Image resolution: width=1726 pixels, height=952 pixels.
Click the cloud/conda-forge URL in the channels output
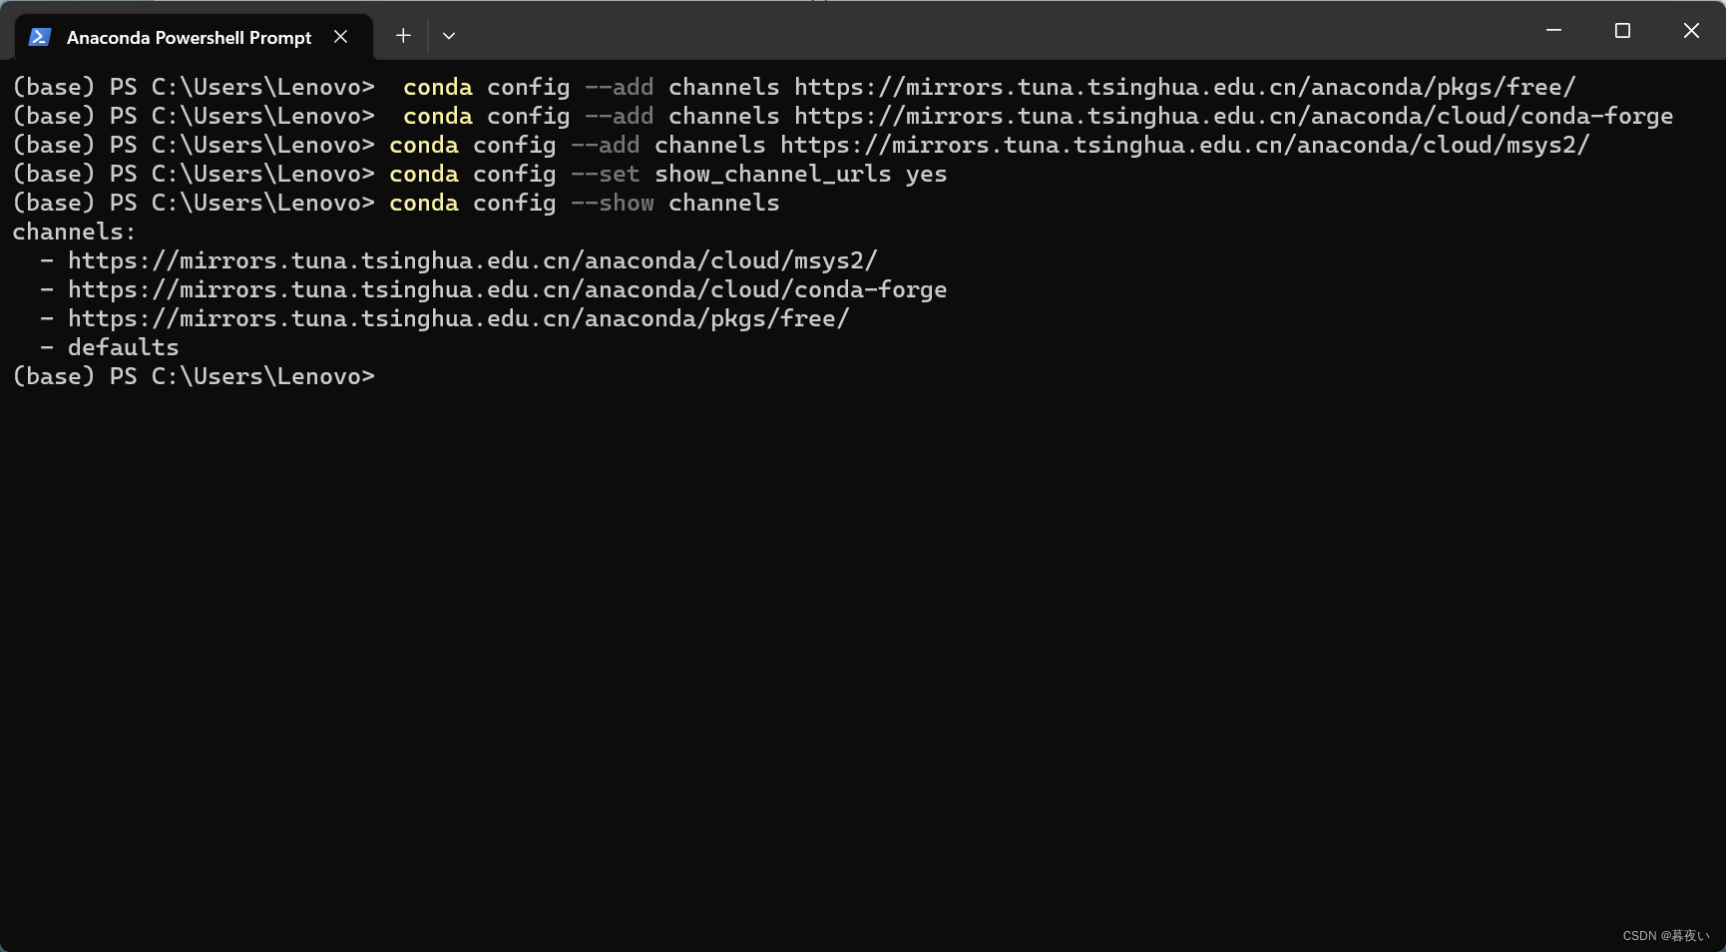click(507, 290)
